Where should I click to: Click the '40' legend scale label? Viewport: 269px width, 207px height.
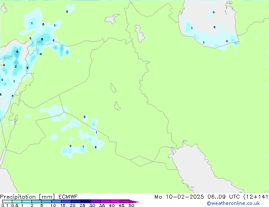(112, 205)
